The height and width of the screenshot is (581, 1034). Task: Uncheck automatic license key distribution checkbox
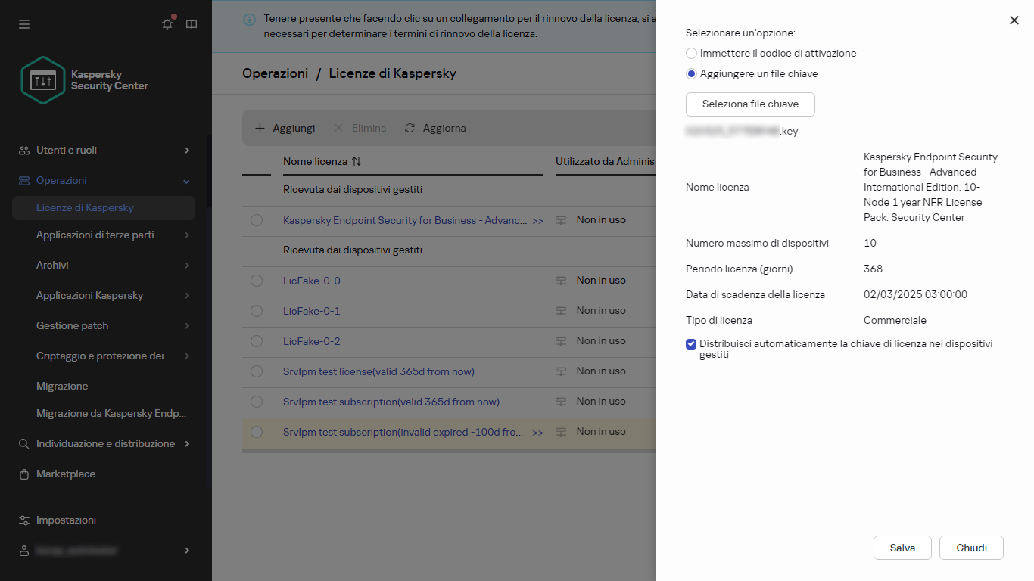(x=691, y=344)
